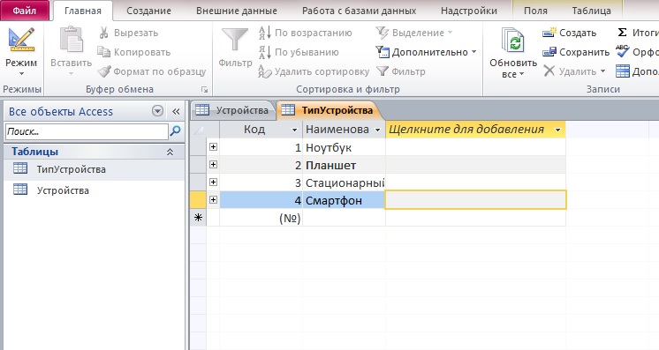The width and height of the screenshot is (659, 350).
Task: Select row with Код 4 via row selector
Action: point(198,200)
